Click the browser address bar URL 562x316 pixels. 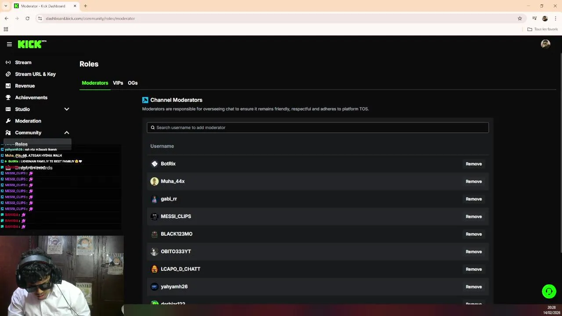pos(90,18)
